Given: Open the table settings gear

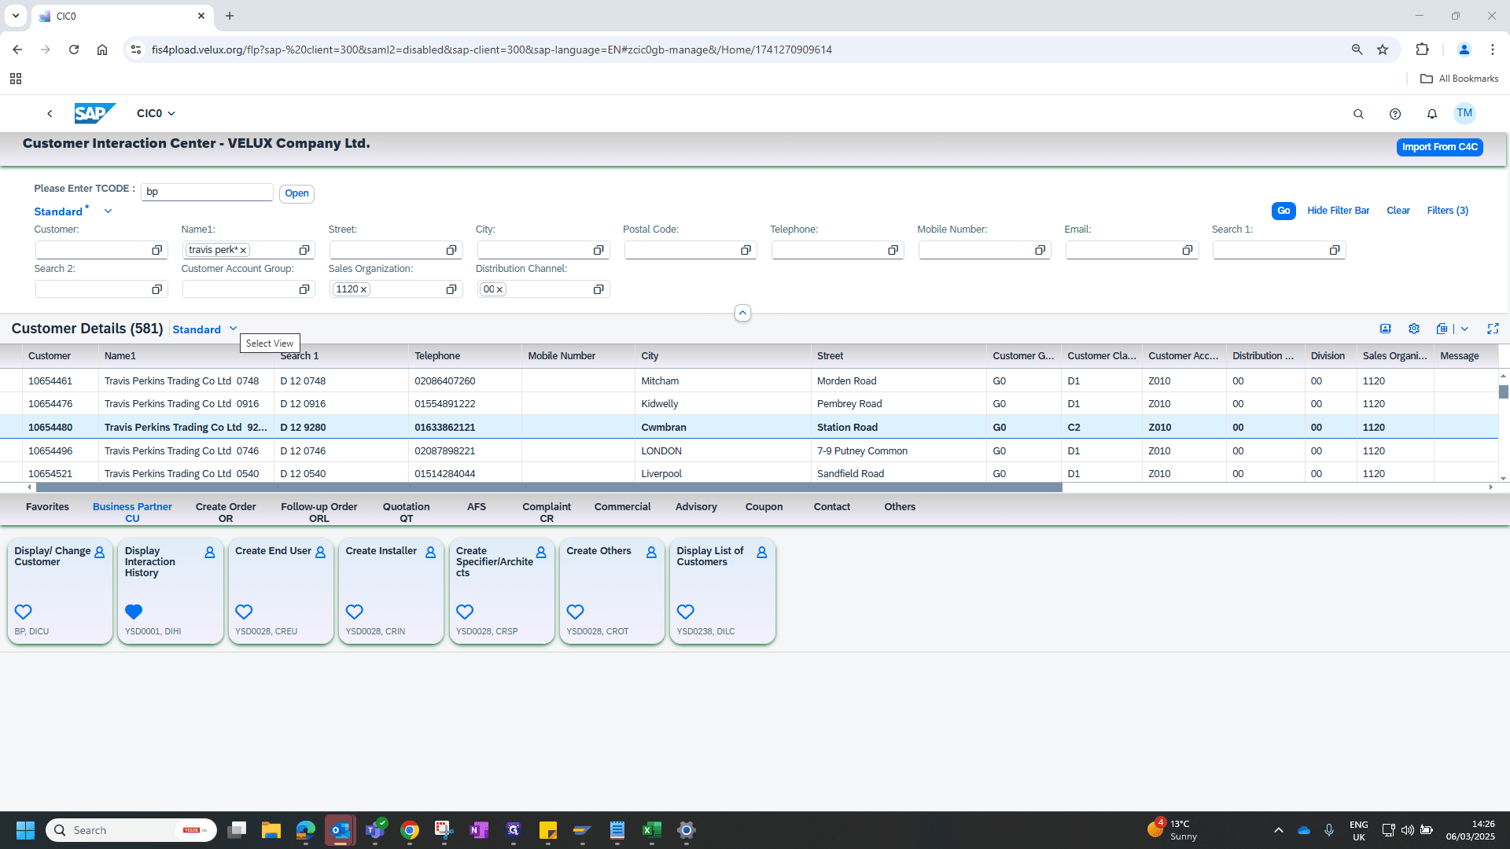Looking at the screenshot, I should [x=1414, y=329].
